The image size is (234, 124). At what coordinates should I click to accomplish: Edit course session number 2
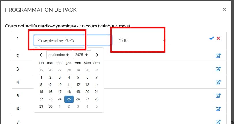tap(218, 55)
